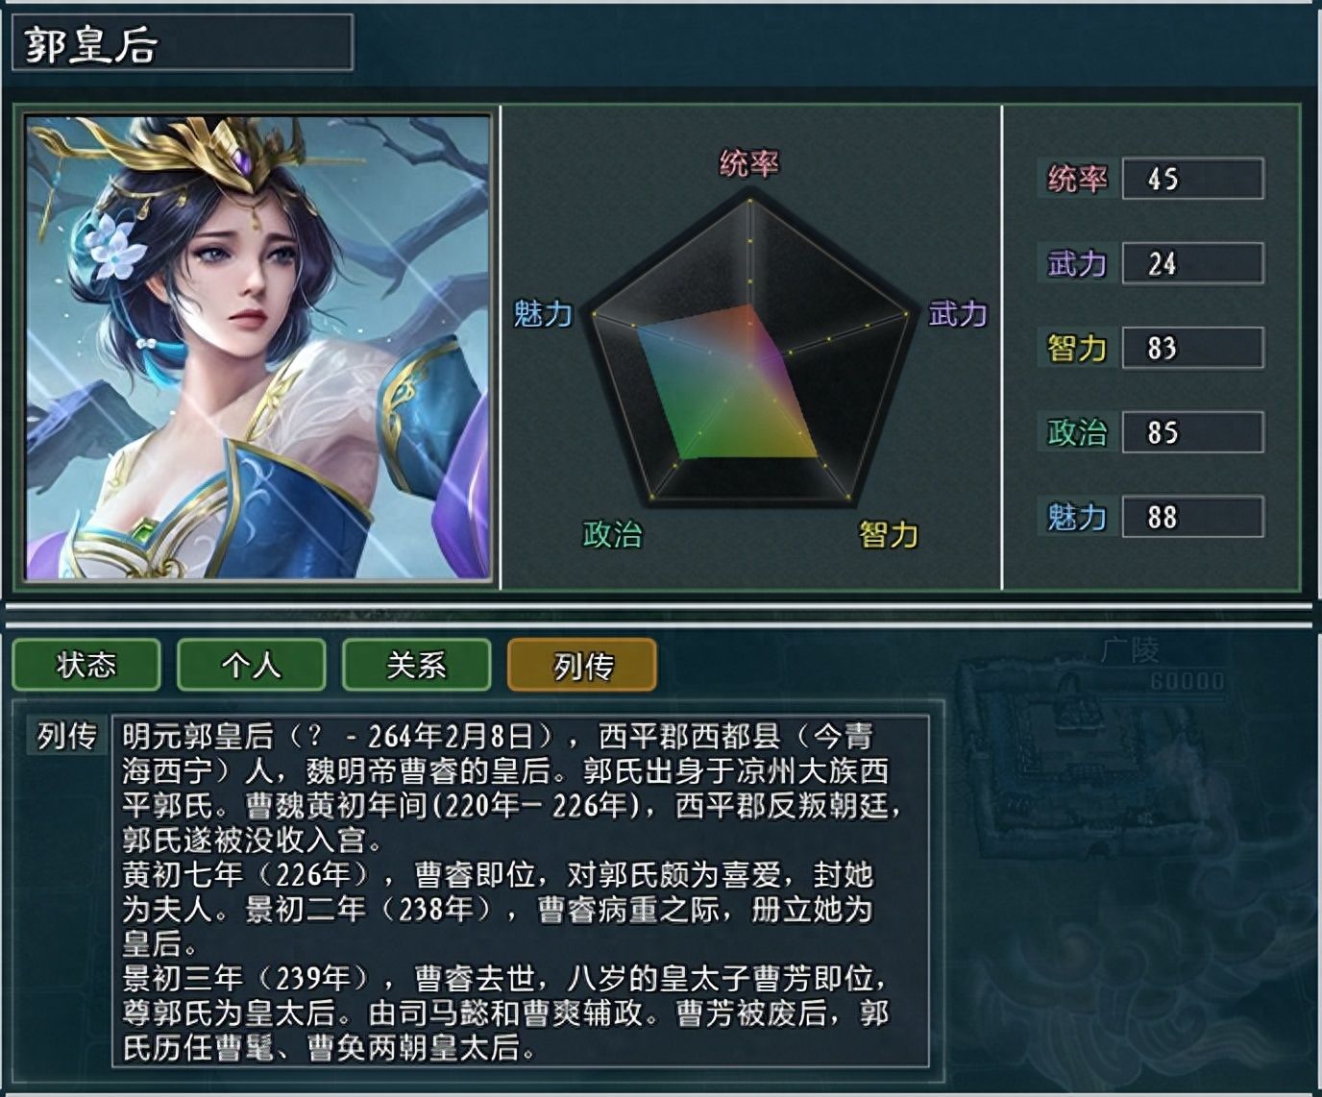Click the 智力 value box showing 83
The height and width of the screenshot is (1097, 1322).
(1192, 348)
